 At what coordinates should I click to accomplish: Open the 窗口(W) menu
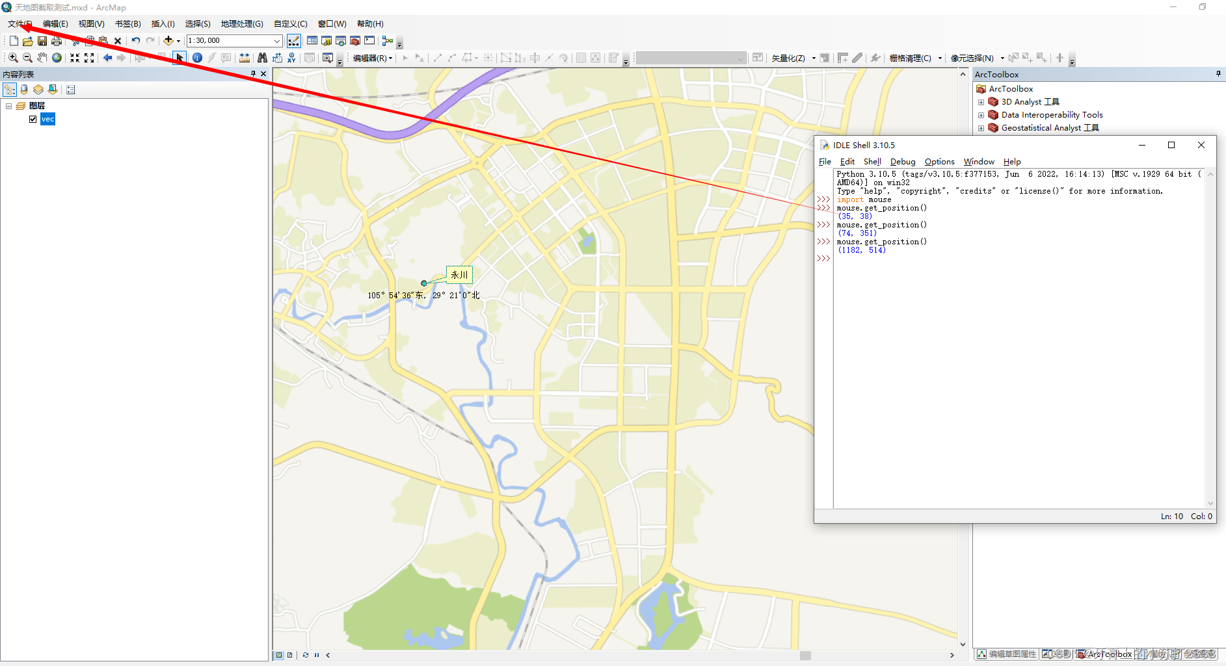(332, 23)
